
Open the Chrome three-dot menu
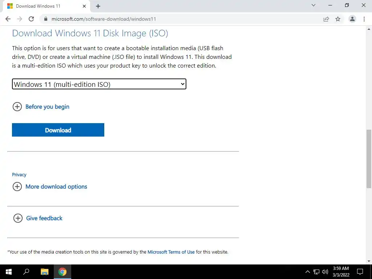tap(364, 19)
